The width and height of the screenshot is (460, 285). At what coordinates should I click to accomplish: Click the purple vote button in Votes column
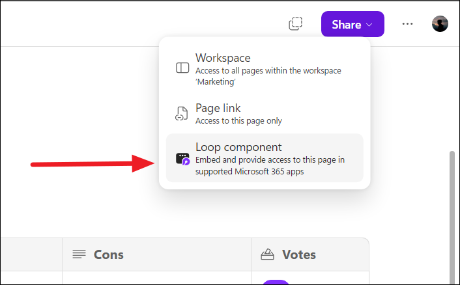coord(276,282)
